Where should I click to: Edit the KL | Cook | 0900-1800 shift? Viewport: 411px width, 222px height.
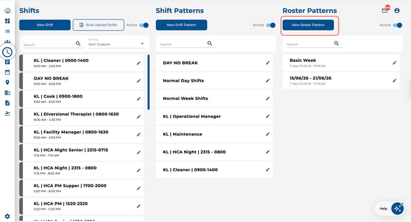point(139,99)
